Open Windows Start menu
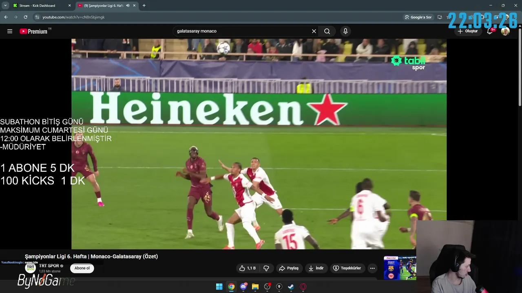 pyautogui.click(x=219, y=287)
